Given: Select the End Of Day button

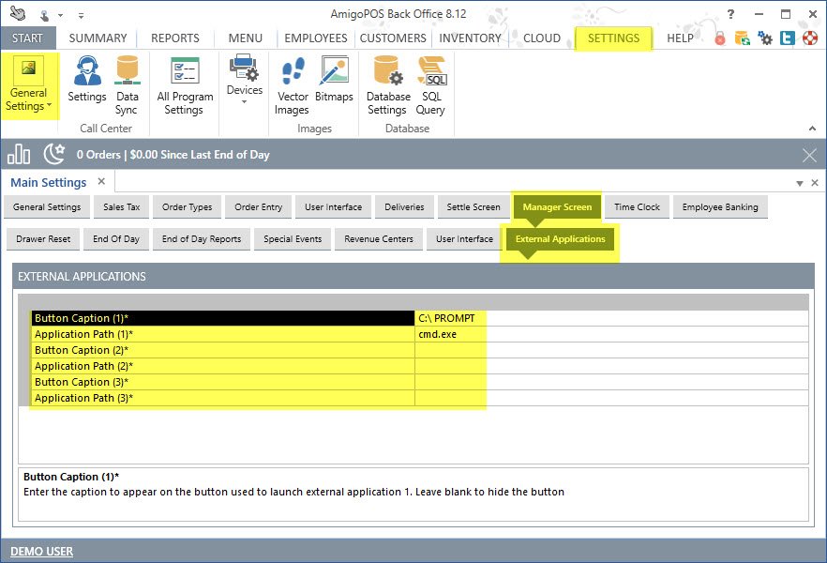Looking at the screenshot, I should coord(116,239).
